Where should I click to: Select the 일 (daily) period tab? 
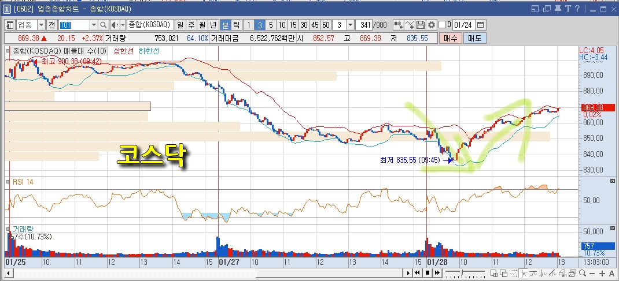180,25
